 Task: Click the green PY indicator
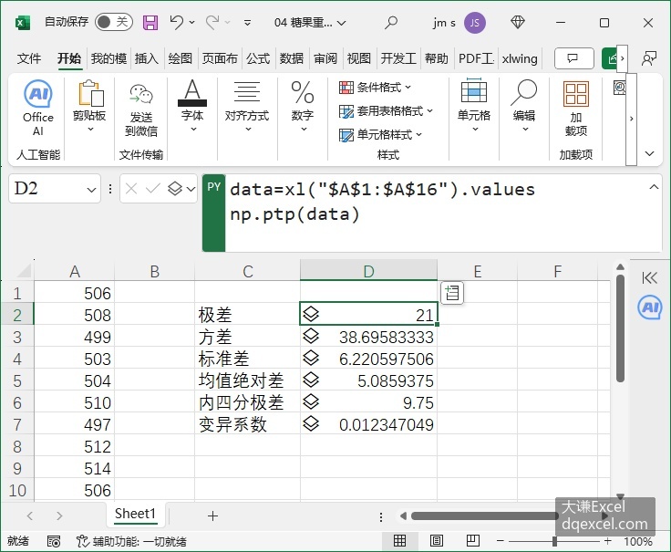(x=213, y=213)
